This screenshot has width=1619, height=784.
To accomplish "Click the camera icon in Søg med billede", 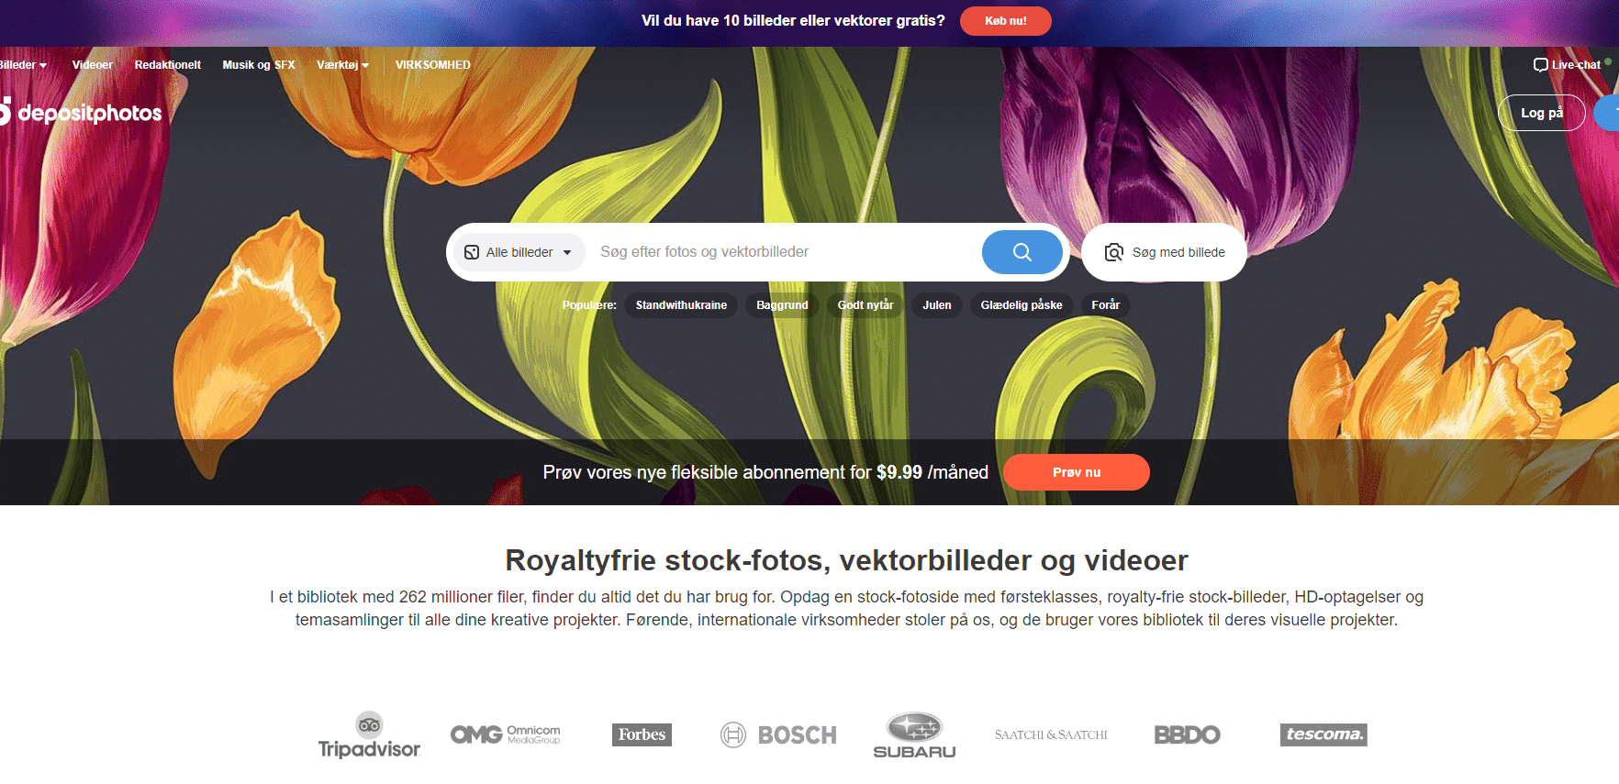I will [1113, 252].
